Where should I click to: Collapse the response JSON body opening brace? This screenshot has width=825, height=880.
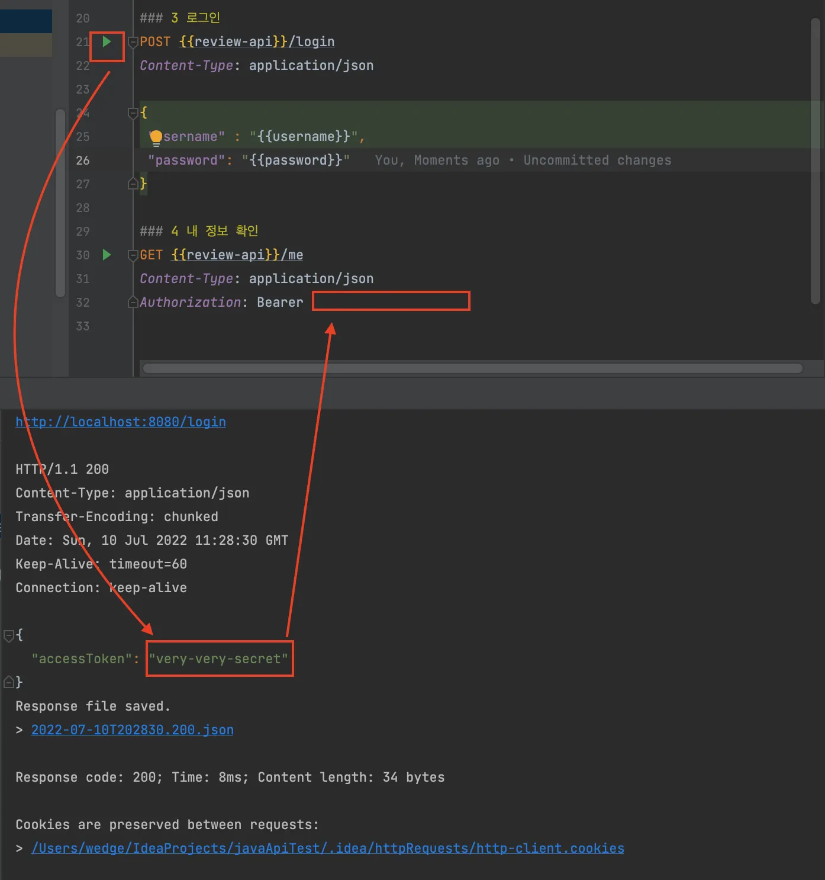[9, 635]
